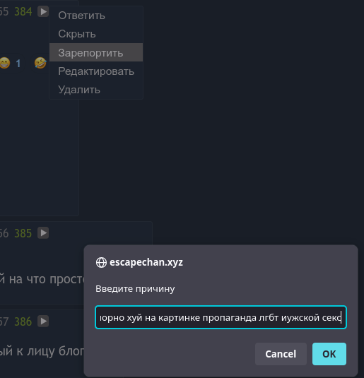Open the menu arrow beside post 386

[x=43, y=321]
